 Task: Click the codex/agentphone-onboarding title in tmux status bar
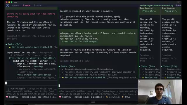point(157,6)
